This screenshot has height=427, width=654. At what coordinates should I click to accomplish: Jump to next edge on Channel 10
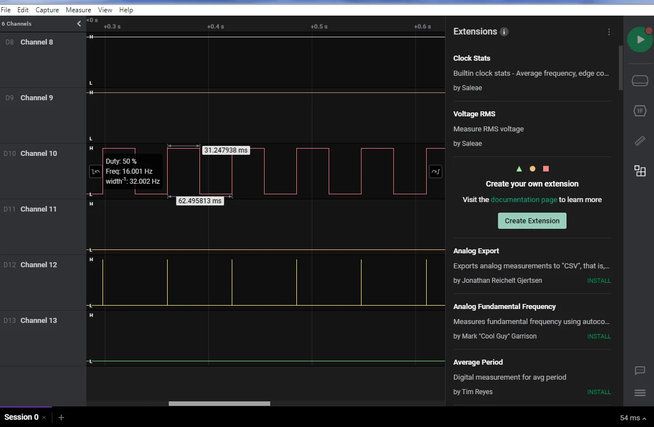point(436,171)
